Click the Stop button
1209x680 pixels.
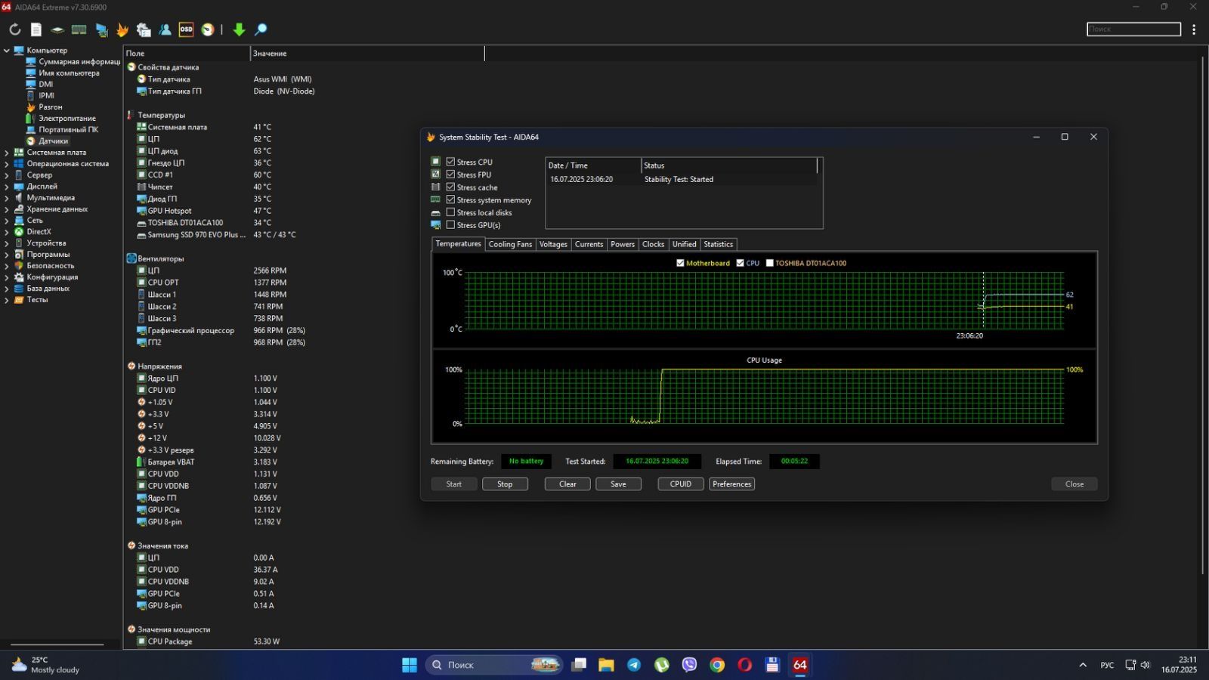click(x=505, y=484)
